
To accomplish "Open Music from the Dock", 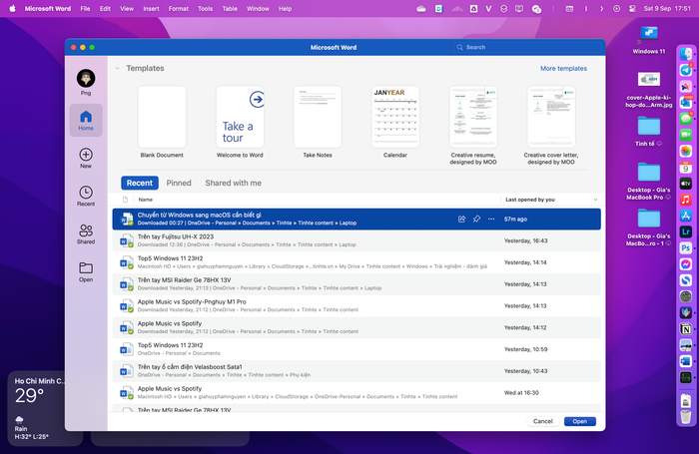I will [x=686, y=200].
